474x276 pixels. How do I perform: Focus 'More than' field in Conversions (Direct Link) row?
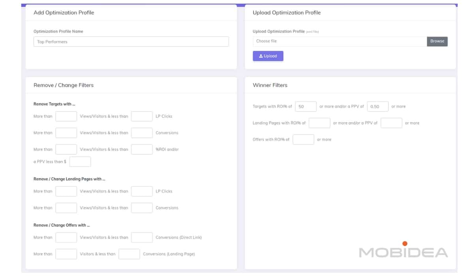click(x=66, y=237)
